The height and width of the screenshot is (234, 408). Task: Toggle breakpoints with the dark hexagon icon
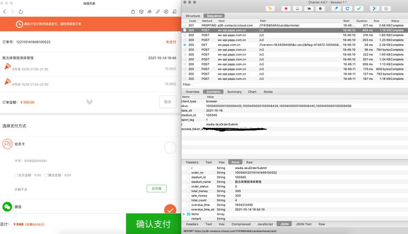tap(320, 8)
